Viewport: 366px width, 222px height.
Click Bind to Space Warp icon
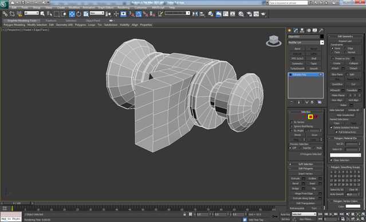[x=19, y=14]
